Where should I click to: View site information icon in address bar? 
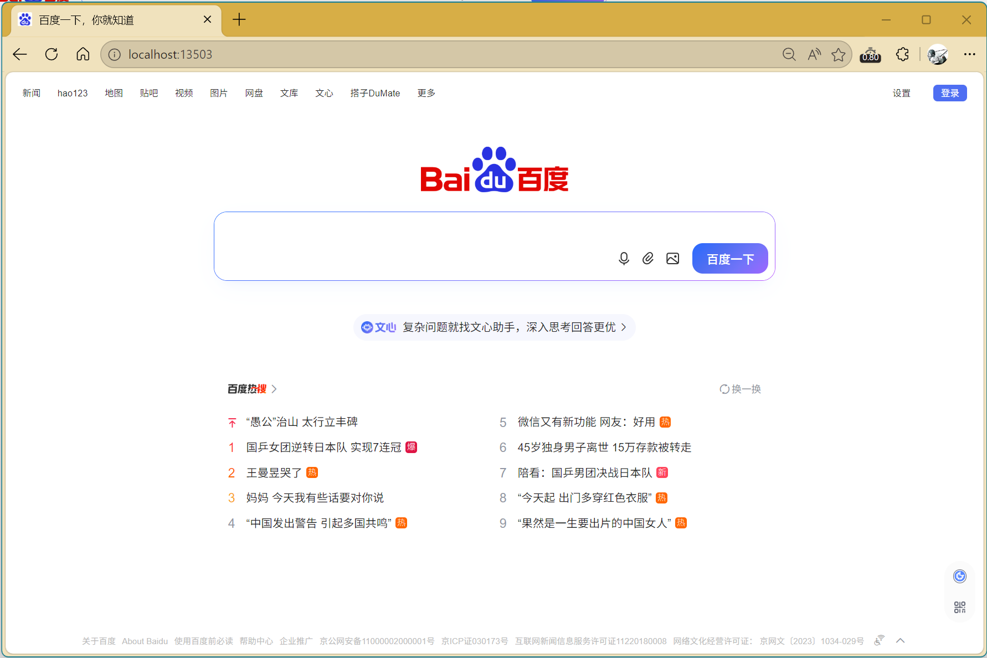coord(115,54)
